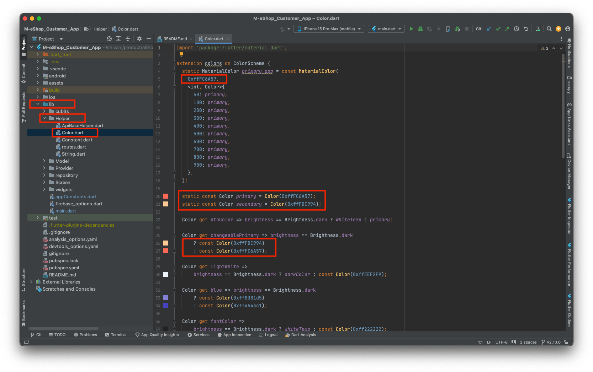The image size is (593, 372).
Task: Click the Stop square icon
Action: 467,29
